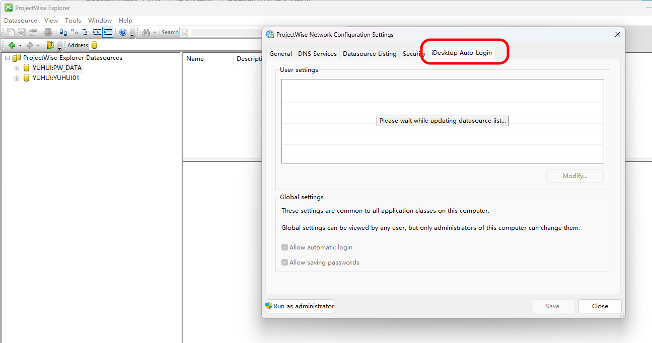Switch to the General tab
652x343 pixels.
pyautogui.click(x=280, y=54)
